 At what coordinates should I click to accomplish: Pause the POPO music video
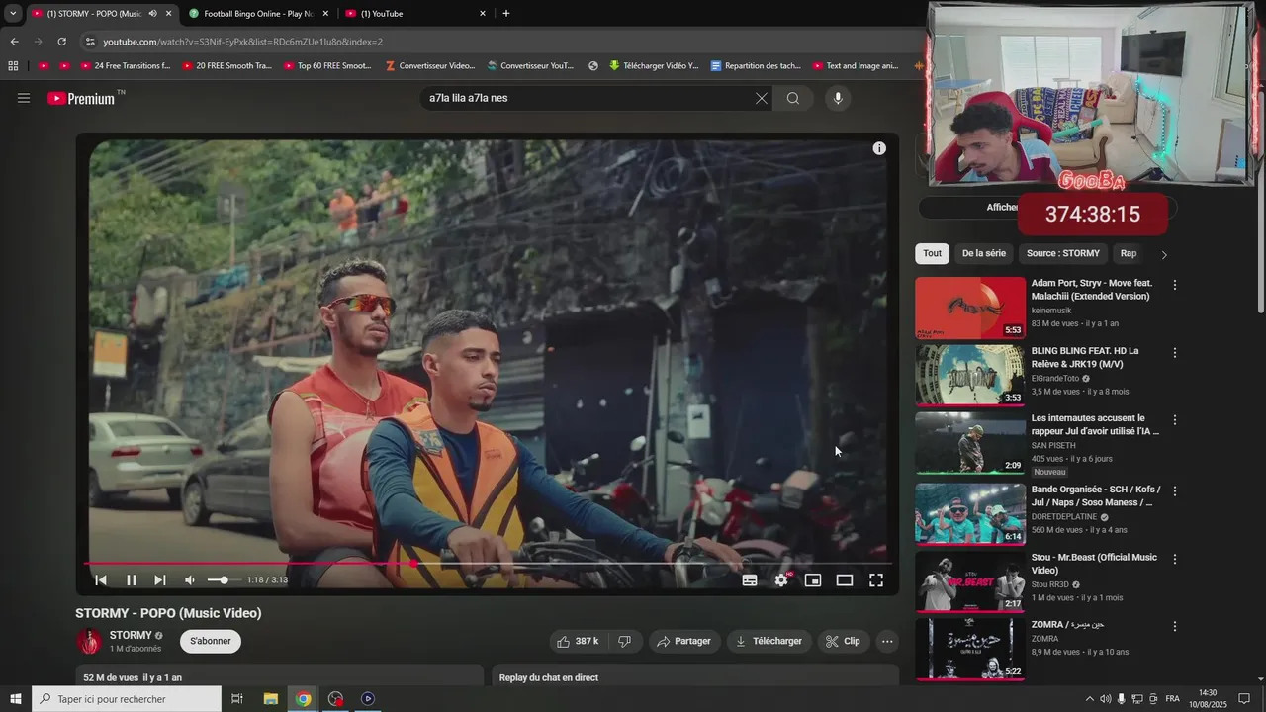[x=132, y=580]
